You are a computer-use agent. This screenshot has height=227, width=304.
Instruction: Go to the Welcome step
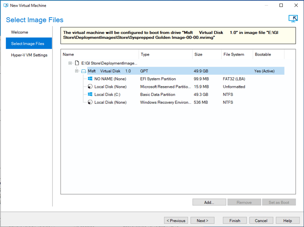[x=19, y=32]
